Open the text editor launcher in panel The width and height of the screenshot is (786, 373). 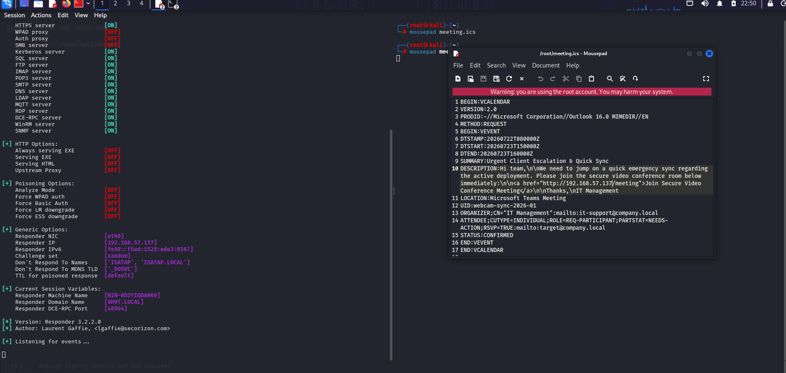click(x=52, y=4)
